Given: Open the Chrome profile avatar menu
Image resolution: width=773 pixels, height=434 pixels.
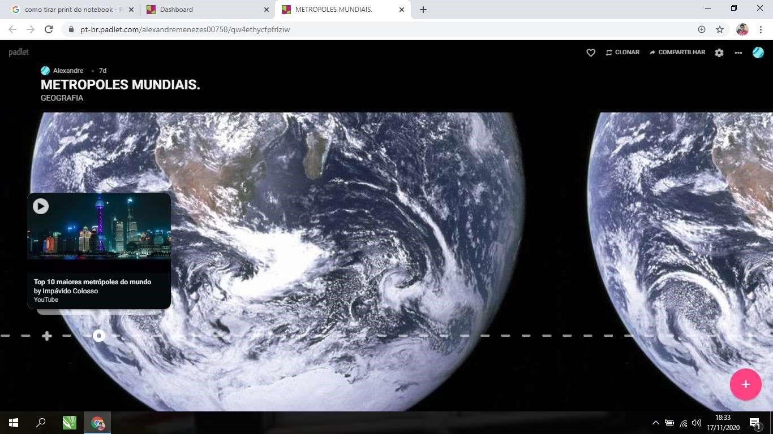Looking at the screenshot, I should (742, 29).
